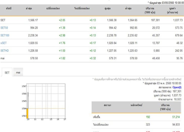Select SET high value 1,566.38

click(112, 20)
